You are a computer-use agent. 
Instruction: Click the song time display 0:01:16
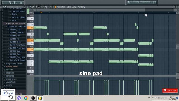pos(15,3)
